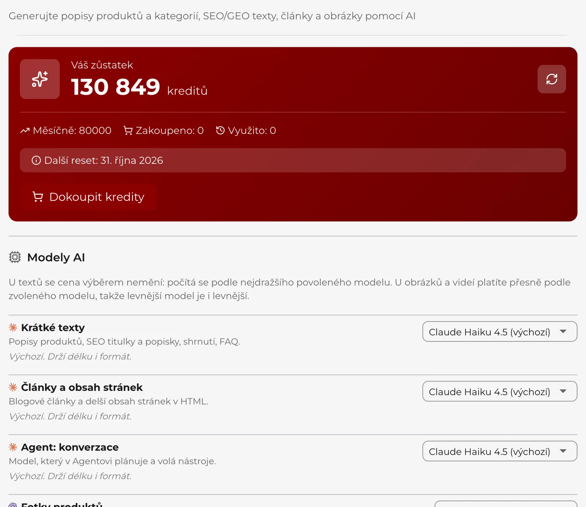
Task: Click the Claude star icon at Články a obsah stránek
Action: (x=13, y=387)
